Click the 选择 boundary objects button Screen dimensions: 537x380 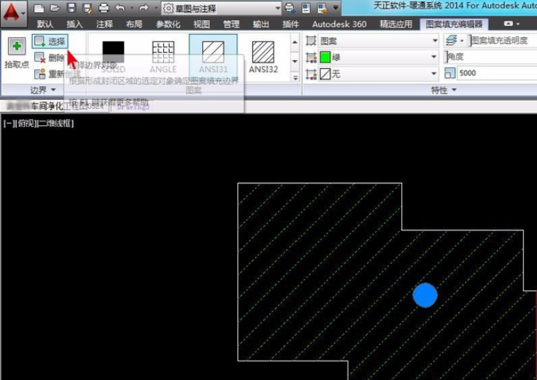point(50,41)
